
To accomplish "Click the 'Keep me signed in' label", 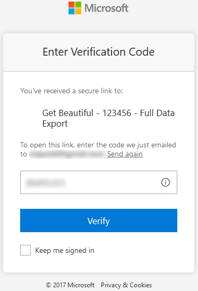I will (65, 250).
